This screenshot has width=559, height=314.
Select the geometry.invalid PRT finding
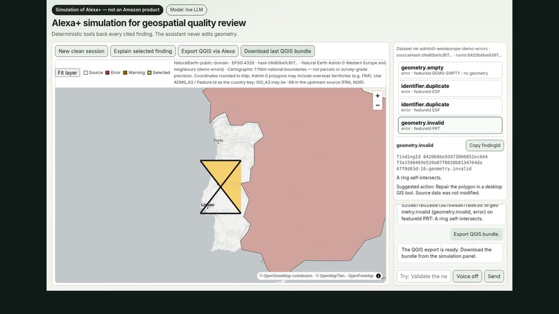450,125
